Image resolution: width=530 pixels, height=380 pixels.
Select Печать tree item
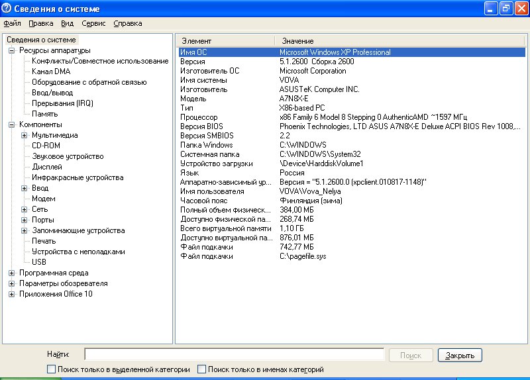tap(44, 241)
